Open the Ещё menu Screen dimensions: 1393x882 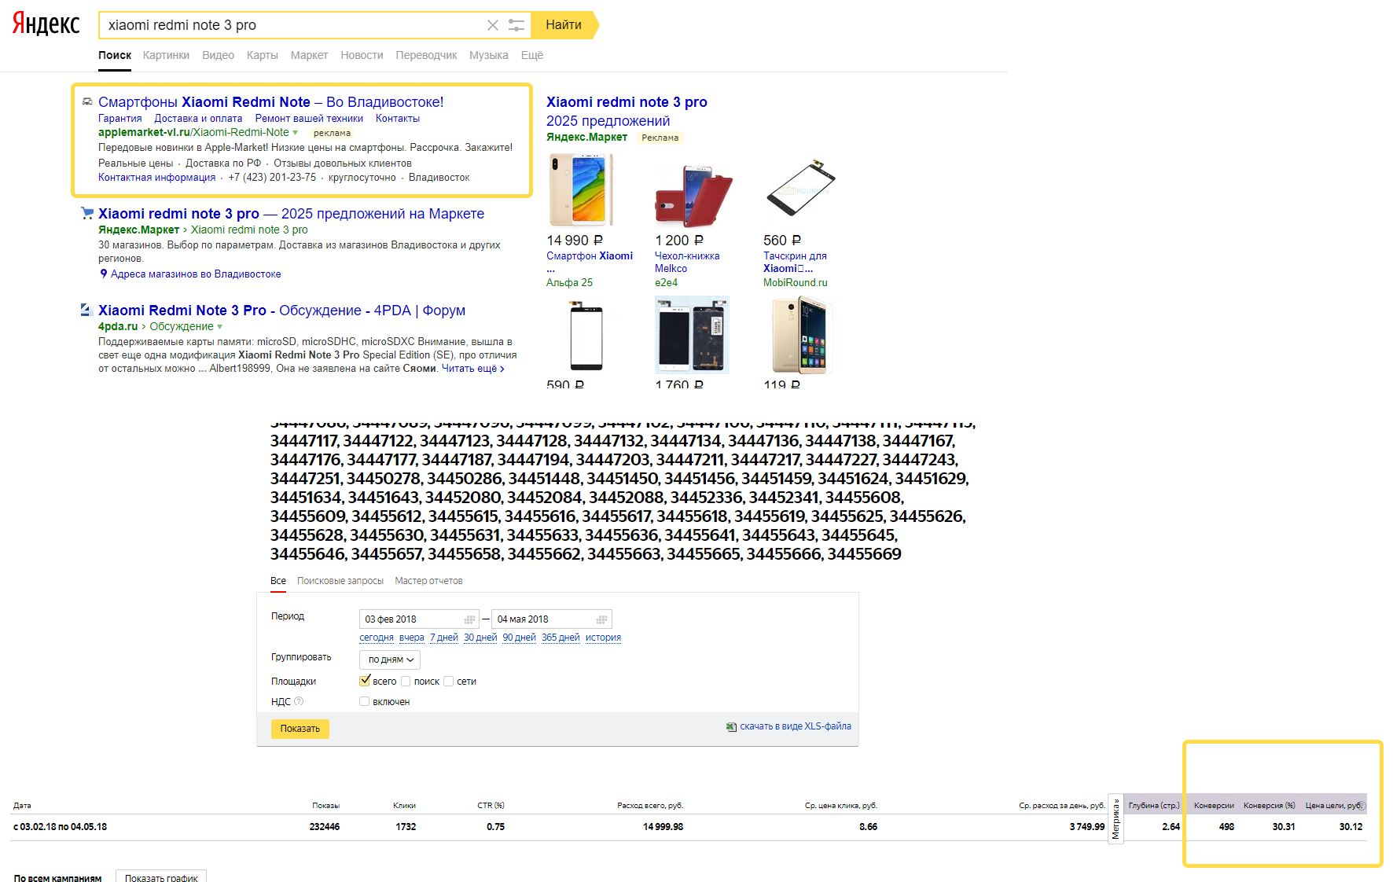(531, 55)
